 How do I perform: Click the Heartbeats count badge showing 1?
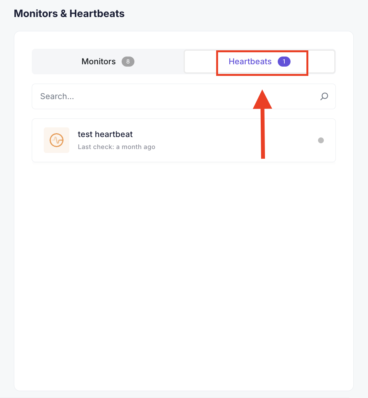coord(284,62)
